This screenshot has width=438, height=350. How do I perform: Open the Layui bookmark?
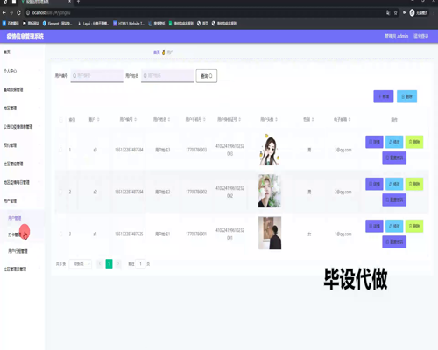(x=94, y=24)
